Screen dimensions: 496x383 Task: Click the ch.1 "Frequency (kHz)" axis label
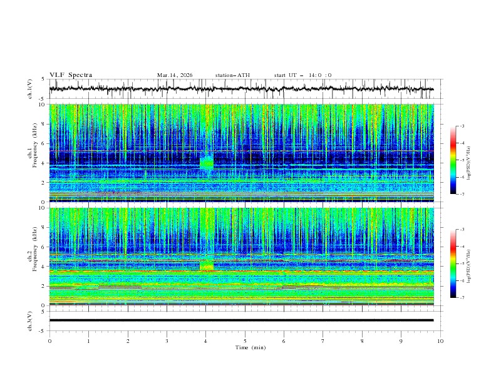pyautogui.click(x=34, y=146)
